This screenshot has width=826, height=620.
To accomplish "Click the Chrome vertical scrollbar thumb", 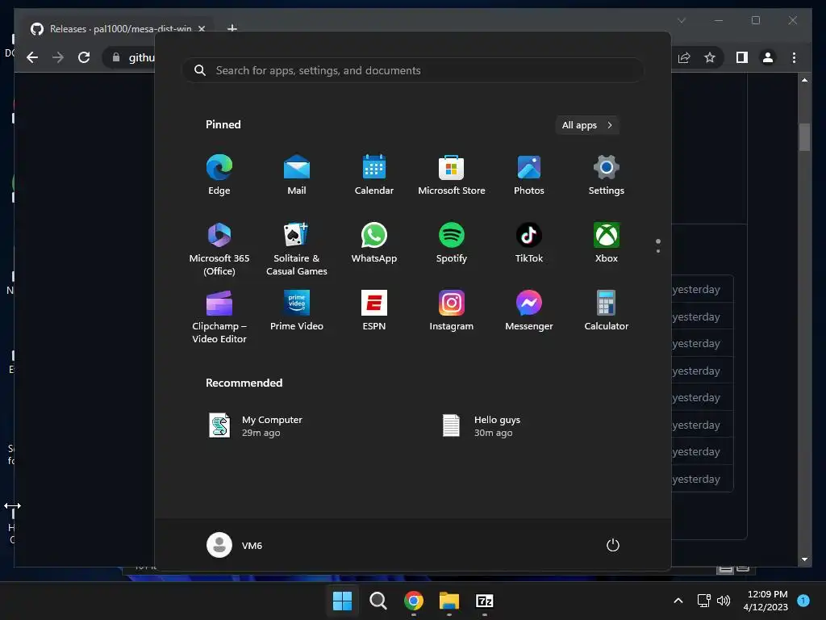I will pos(804,137).
